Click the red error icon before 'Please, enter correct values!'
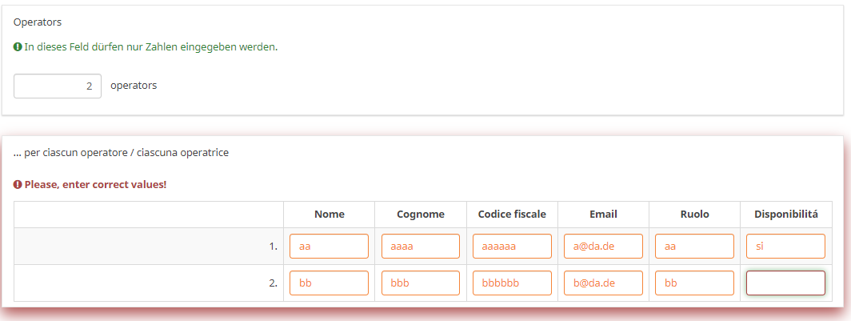This screenshot has width=851, height=321. pyautogui.click(x=18, y=185)
